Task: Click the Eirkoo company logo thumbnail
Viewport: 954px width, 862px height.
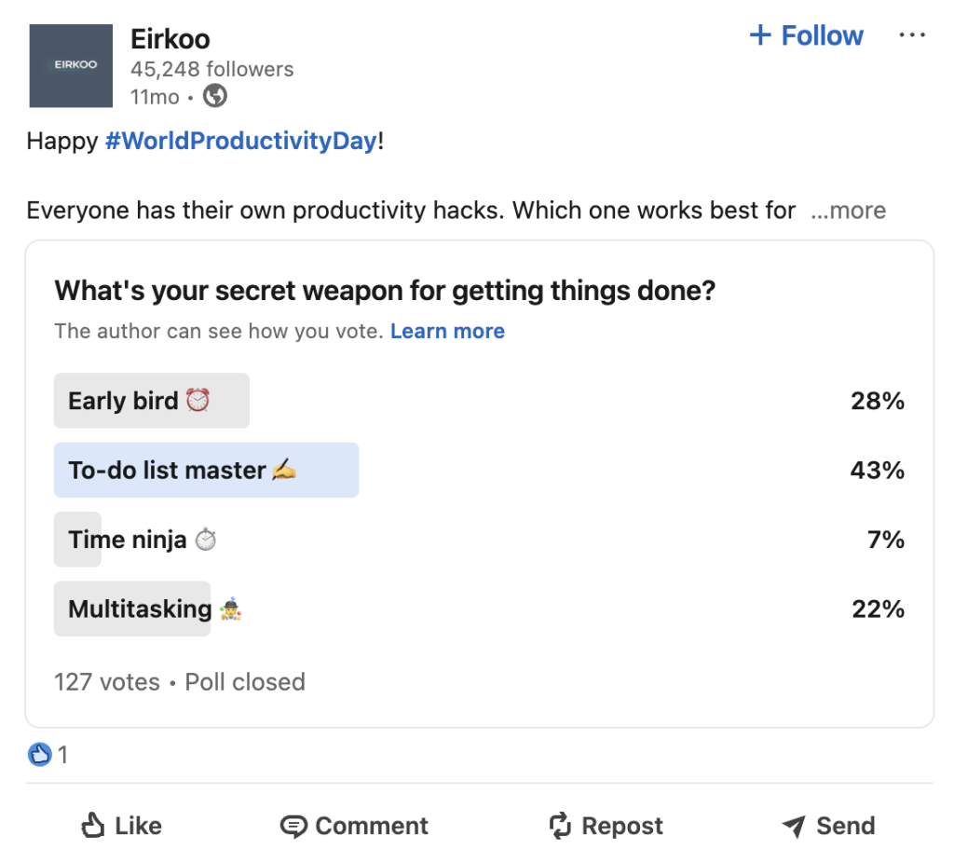Action: tap(71, 65)
